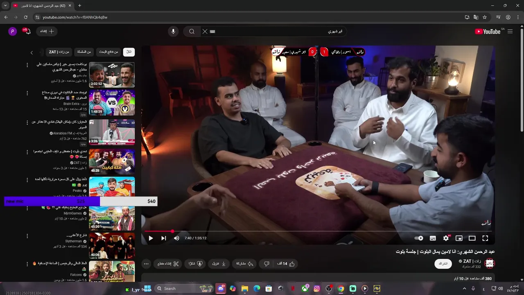Open the notifications bell
Viewport: 524px width, 295px height.
tap(27, 32)
